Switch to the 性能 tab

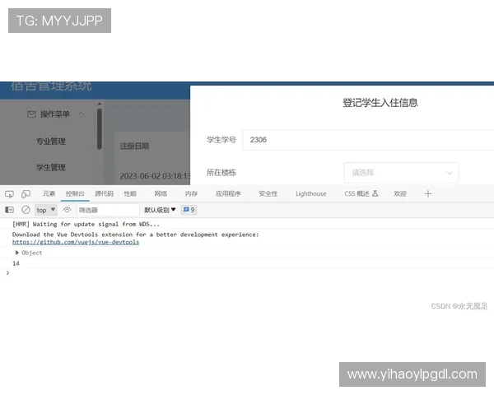click(x=130, y=193)
